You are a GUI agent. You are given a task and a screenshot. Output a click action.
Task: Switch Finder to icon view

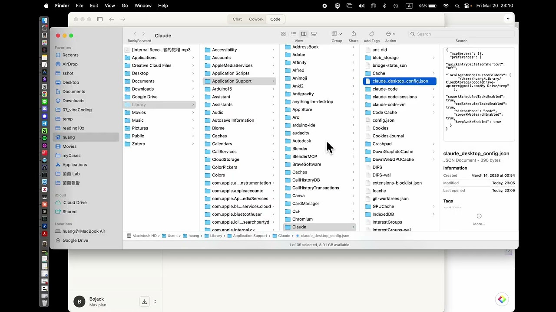click(x=284, y=34)
